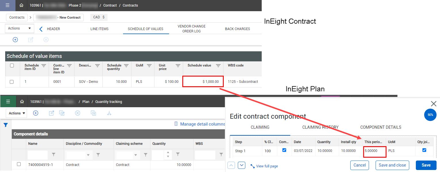Add a new schedule of value item

point(15,40)
